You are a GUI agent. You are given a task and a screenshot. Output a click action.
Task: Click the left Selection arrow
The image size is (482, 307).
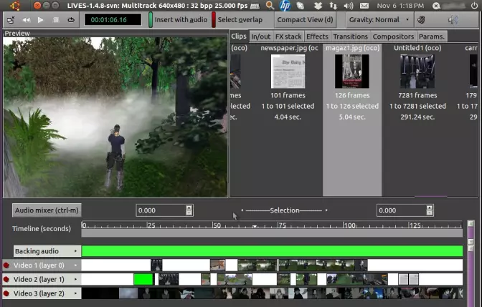242,210
